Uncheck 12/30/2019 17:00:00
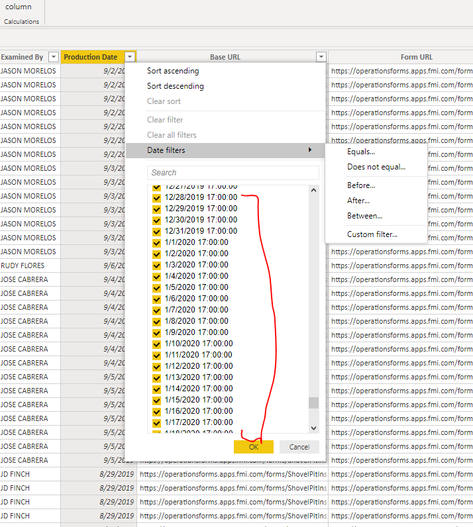 click(x=156, y=220)
